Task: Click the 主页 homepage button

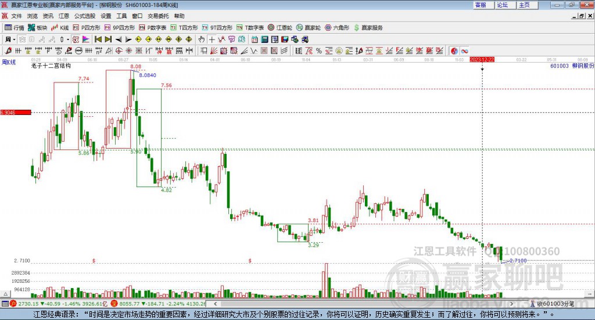Action: (x=527, y=5)
